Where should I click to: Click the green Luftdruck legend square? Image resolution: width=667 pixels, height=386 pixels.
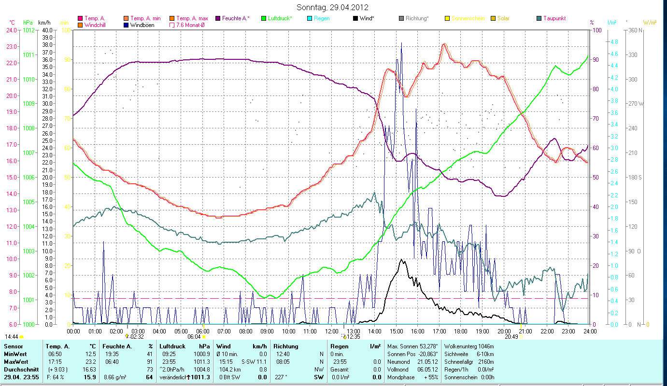[264, 19]
